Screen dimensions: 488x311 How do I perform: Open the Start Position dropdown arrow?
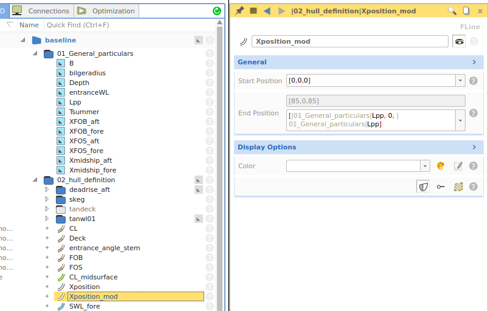[x=460, y=81]
